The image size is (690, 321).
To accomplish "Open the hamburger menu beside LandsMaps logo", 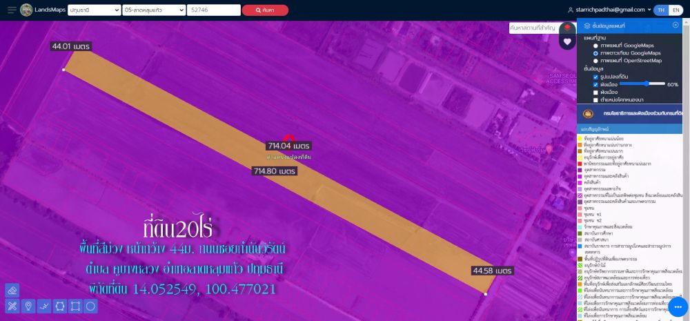I will 10,10.
